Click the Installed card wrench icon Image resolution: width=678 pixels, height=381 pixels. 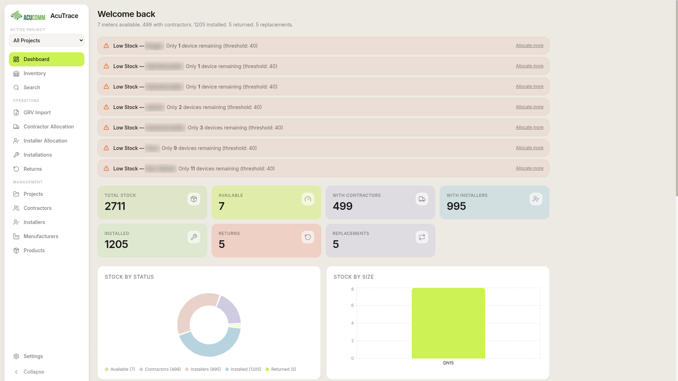tap(194, 237)
